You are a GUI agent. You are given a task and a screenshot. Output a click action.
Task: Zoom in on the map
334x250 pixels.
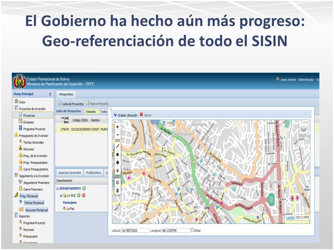coord(117,127)
